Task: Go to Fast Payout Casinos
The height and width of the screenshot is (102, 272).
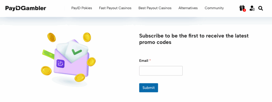Action: [115, 8]
